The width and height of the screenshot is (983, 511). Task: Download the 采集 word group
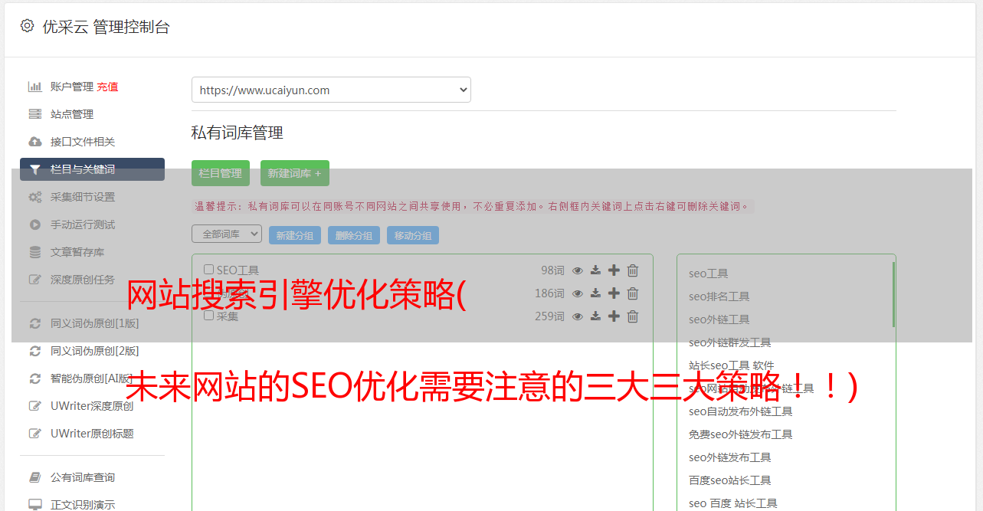coord(595,316)
